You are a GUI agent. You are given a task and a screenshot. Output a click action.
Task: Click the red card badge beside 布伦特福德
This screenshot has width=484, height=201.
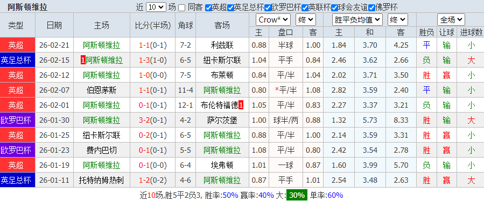[241, 106]
